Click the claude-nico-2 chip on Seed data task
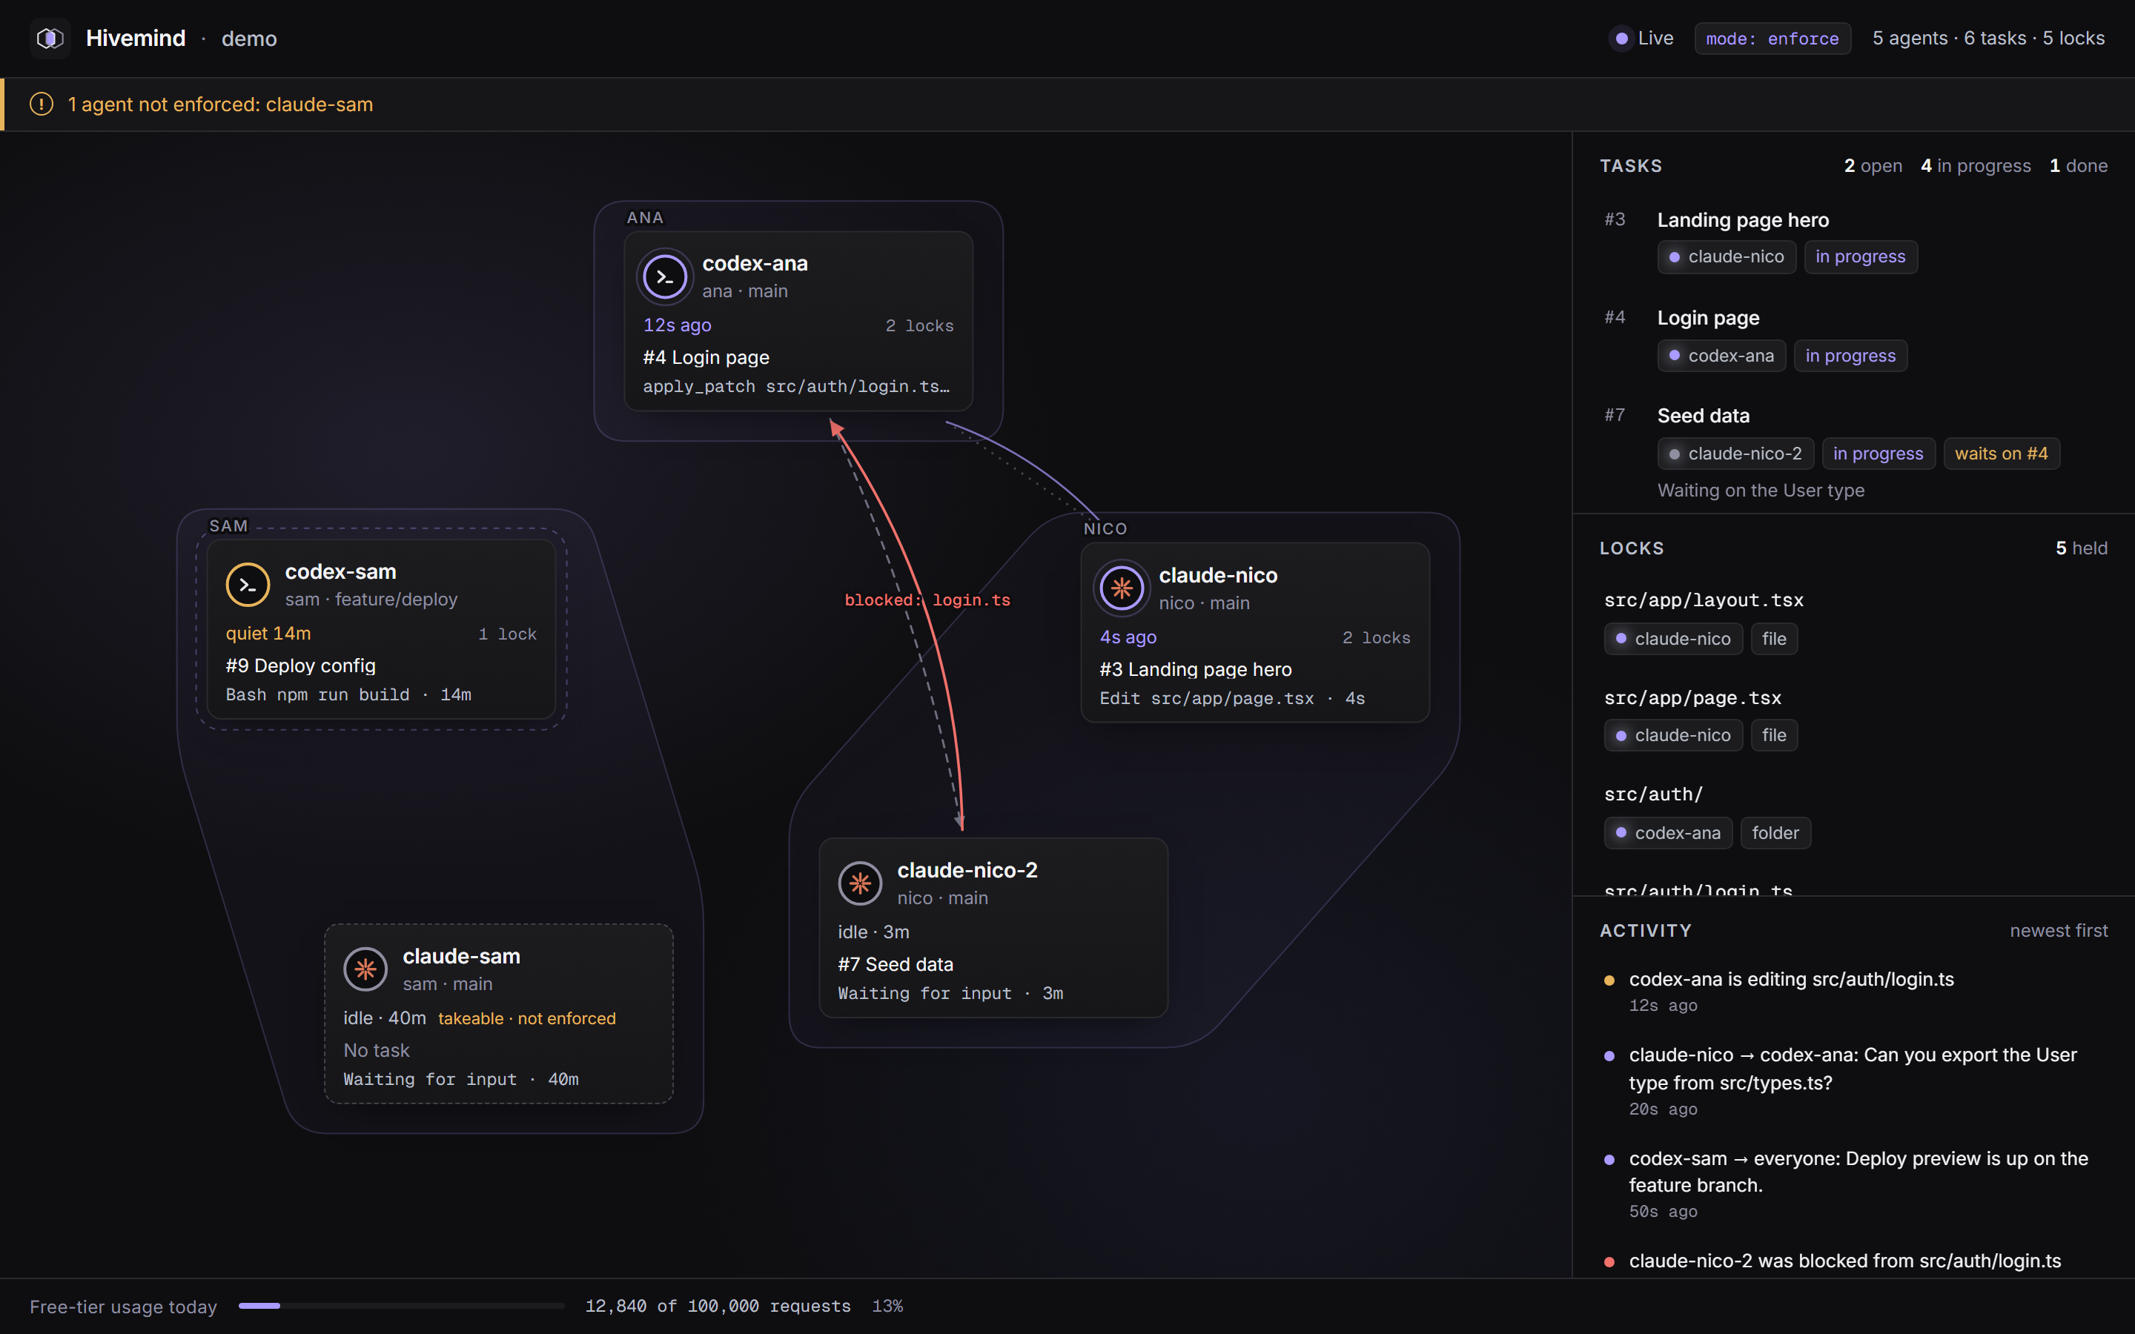The width and height of the screenshot is (2135, 1334). [1735, 454]
